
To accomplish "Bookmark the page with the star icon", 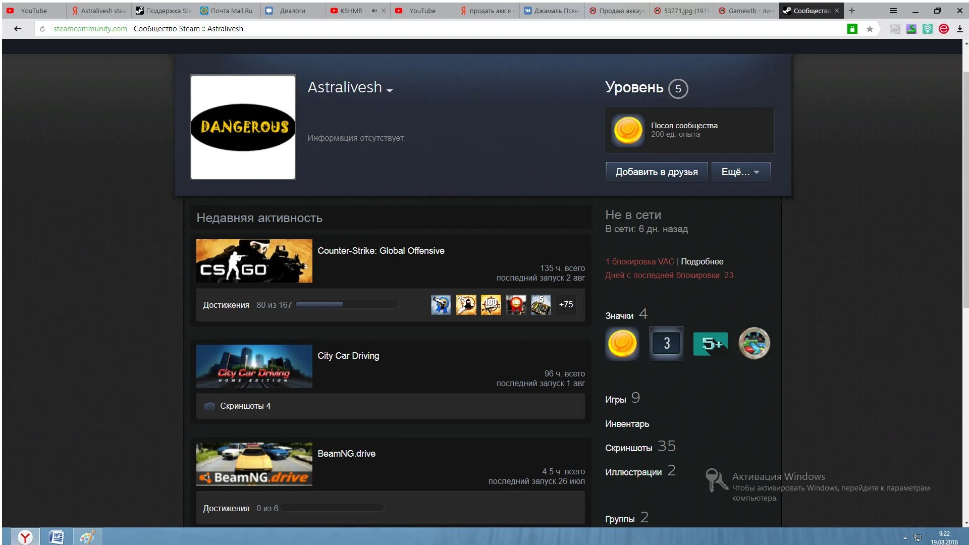I will (870, 29).
